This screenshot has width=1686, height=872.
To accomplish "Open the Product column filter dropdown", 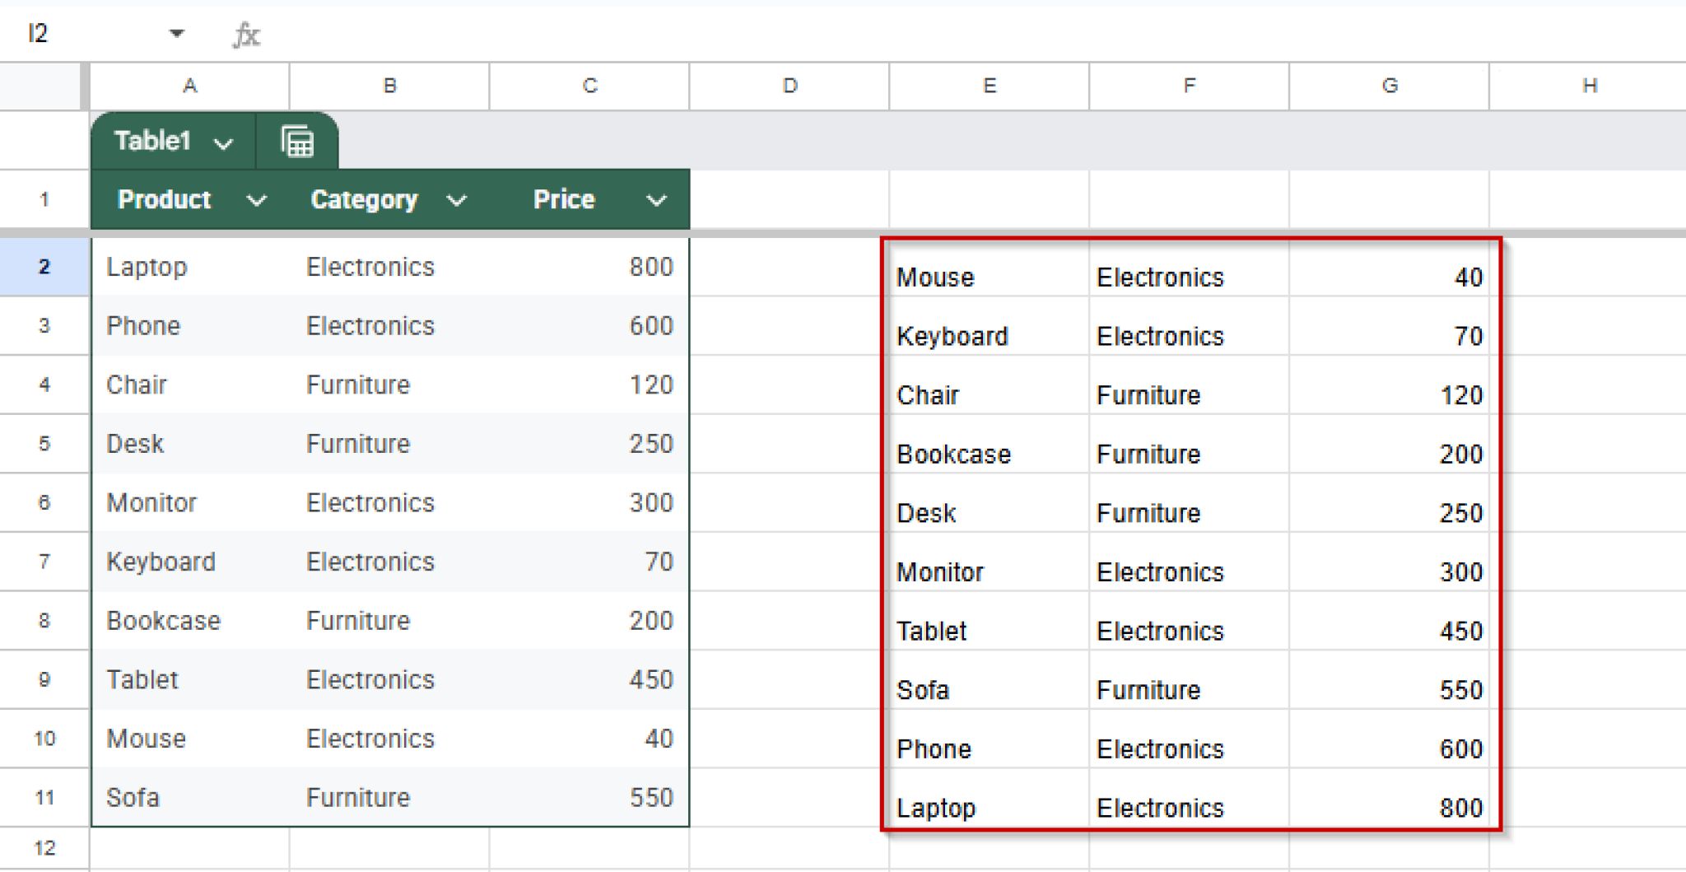I will pos(257,199).
